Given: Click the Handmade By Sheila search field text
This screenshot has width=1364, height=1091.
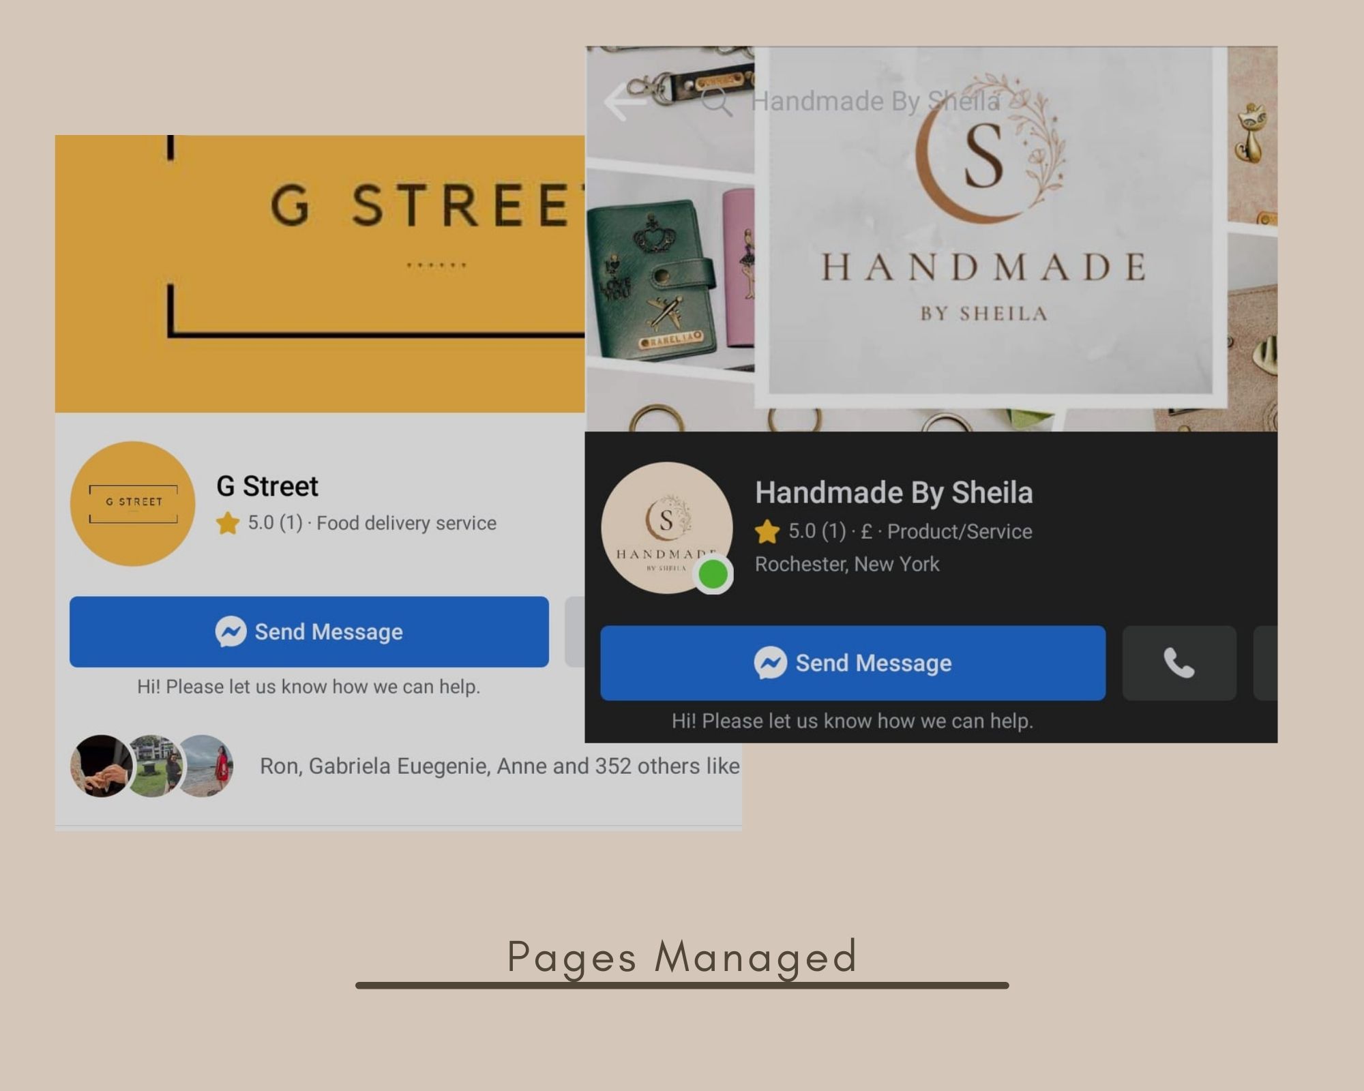Looking at the screenshot, I should pyautogui.click(x=876, y=102).
